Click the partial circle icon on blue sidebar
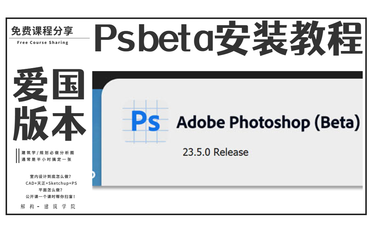Screen dimensions: 372x233 [93, 175]
